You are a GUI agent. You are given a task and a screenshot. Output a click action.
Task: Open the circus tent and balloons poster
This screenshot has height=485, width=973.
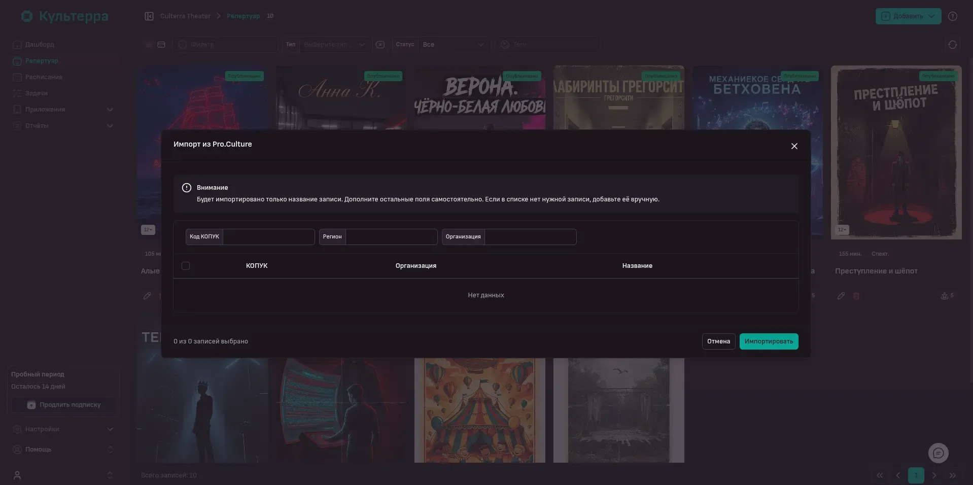(x=480, y=410)
